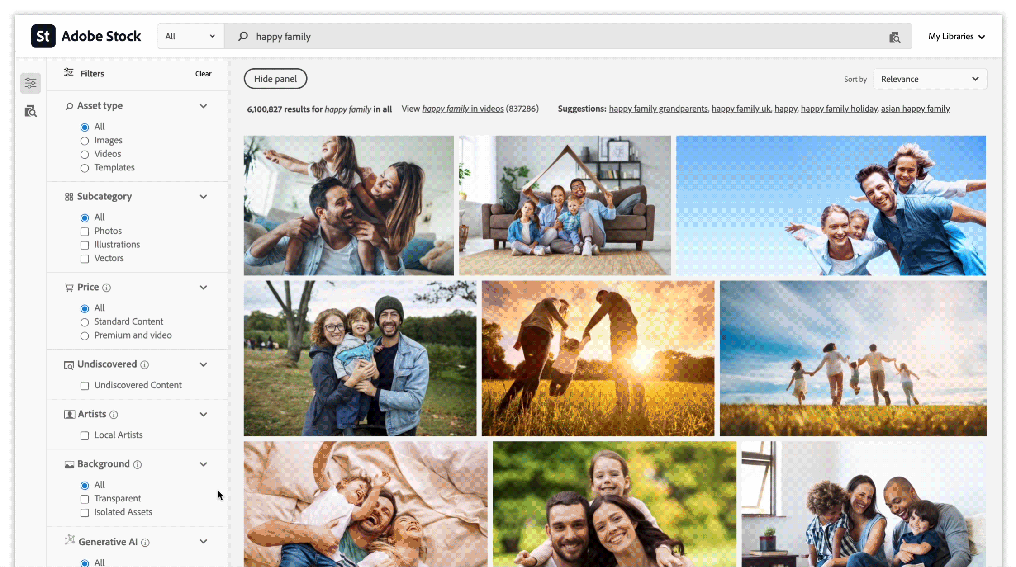Click the saved search/bookmark icon on sidebar
Viewport: 1016px width, 567px height.
pyautogui.click(x=31, y=112)
